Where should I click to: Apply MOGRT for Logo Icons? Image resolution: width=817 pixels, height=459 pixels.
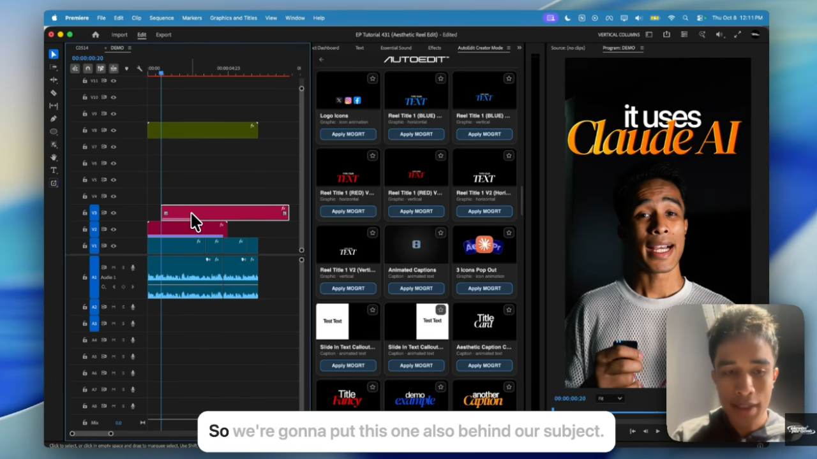(x=348, y=134)
